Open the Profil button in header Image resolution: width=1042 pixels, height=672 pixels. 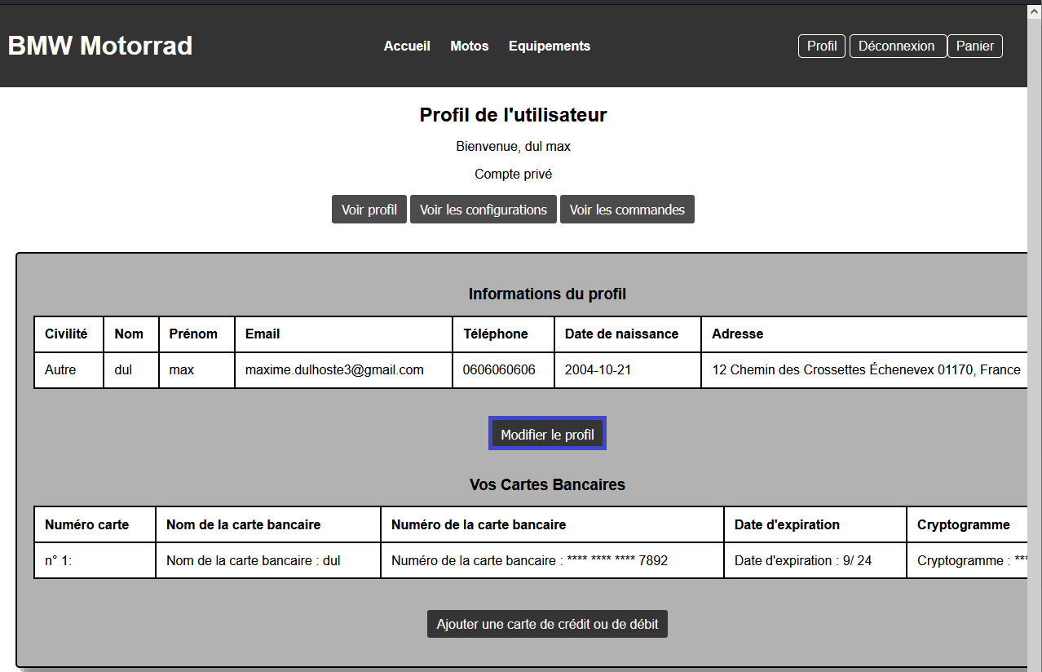tap(821, 46)
